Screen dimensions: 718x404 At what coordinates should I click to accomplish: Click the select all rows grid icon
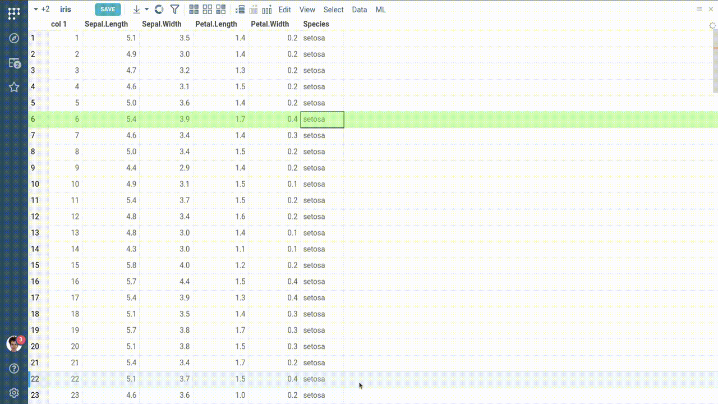click(x=194, y=10)
